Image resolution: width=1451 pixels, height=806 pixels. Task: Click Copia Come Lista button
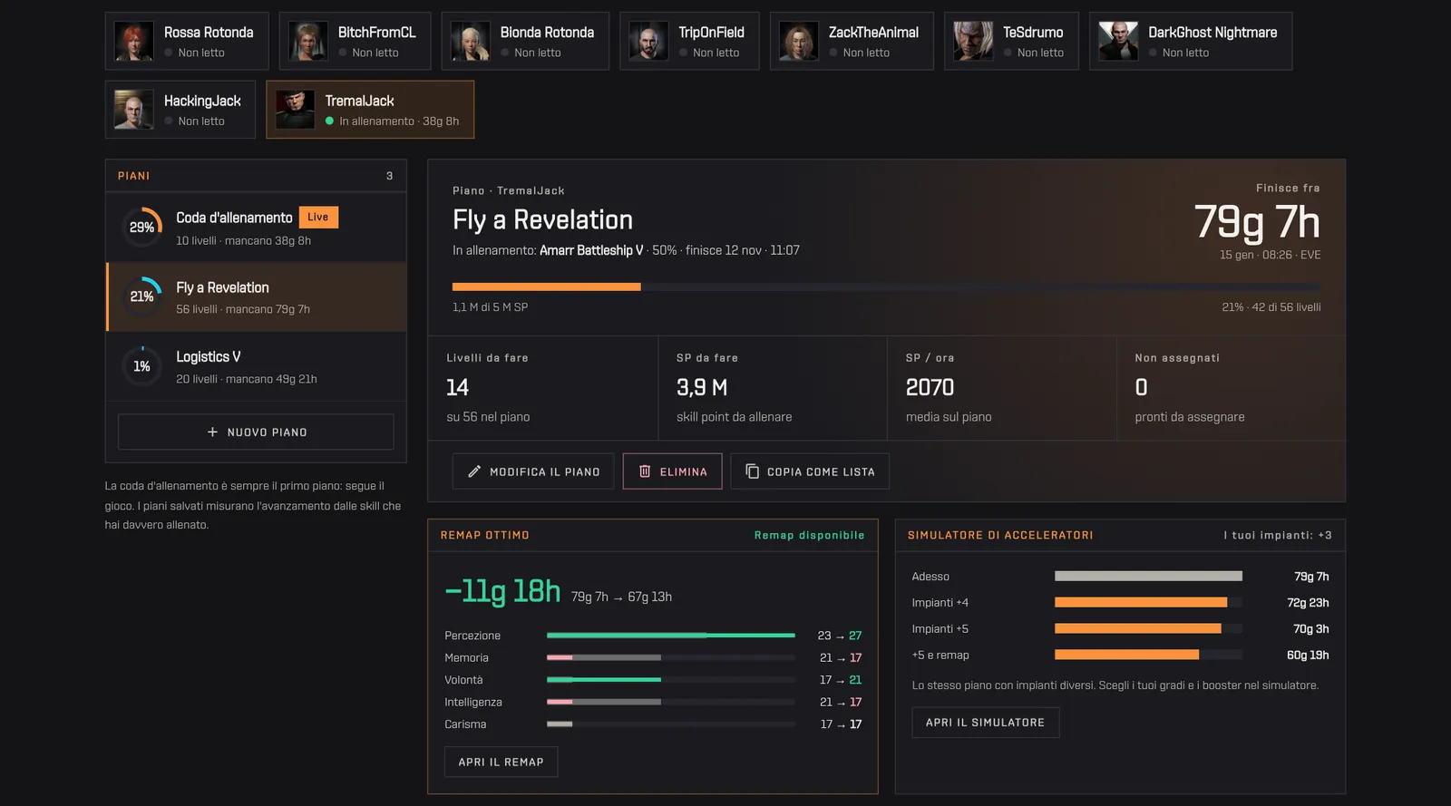pyautogui.click(x=810, y=471)
